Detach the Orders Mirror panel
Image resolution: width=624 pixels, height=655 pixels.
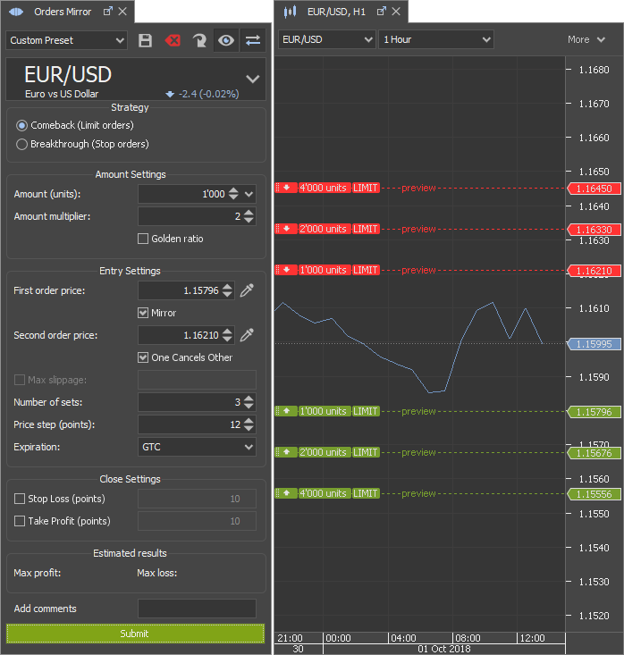(x=108, y=12)
